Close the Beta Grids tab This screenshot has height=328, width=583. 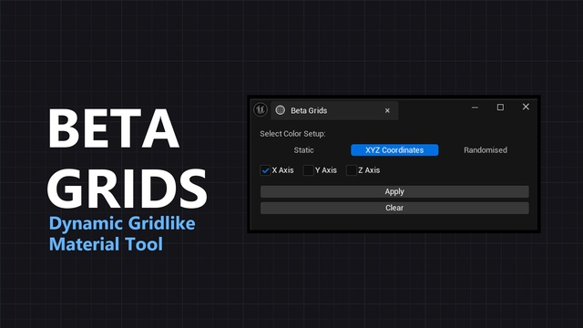click(x=387, y=110)
